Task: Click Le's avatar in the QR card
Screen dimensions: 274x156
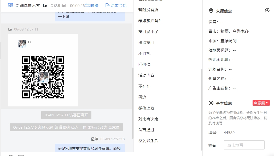Action: point(22,44)
